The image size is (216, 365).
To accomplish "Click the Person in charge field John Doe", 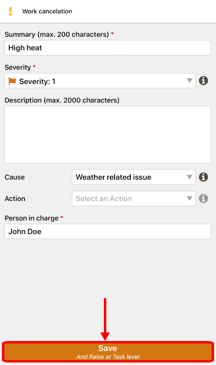I will pyautogui.click(x=108, y=231).
